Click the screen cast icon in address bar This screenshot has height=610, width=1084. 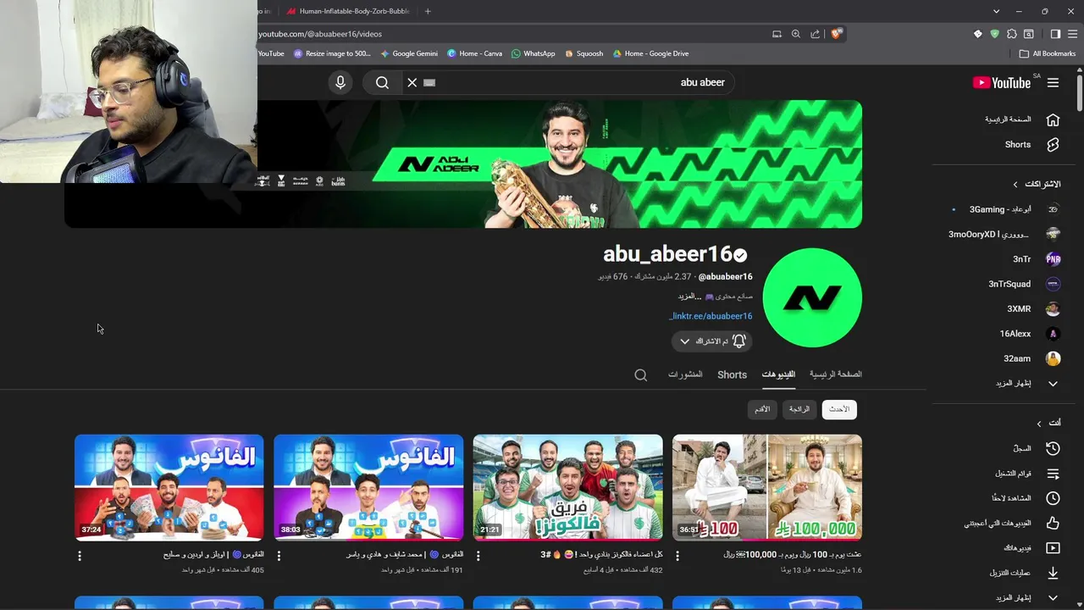(777, 34)
